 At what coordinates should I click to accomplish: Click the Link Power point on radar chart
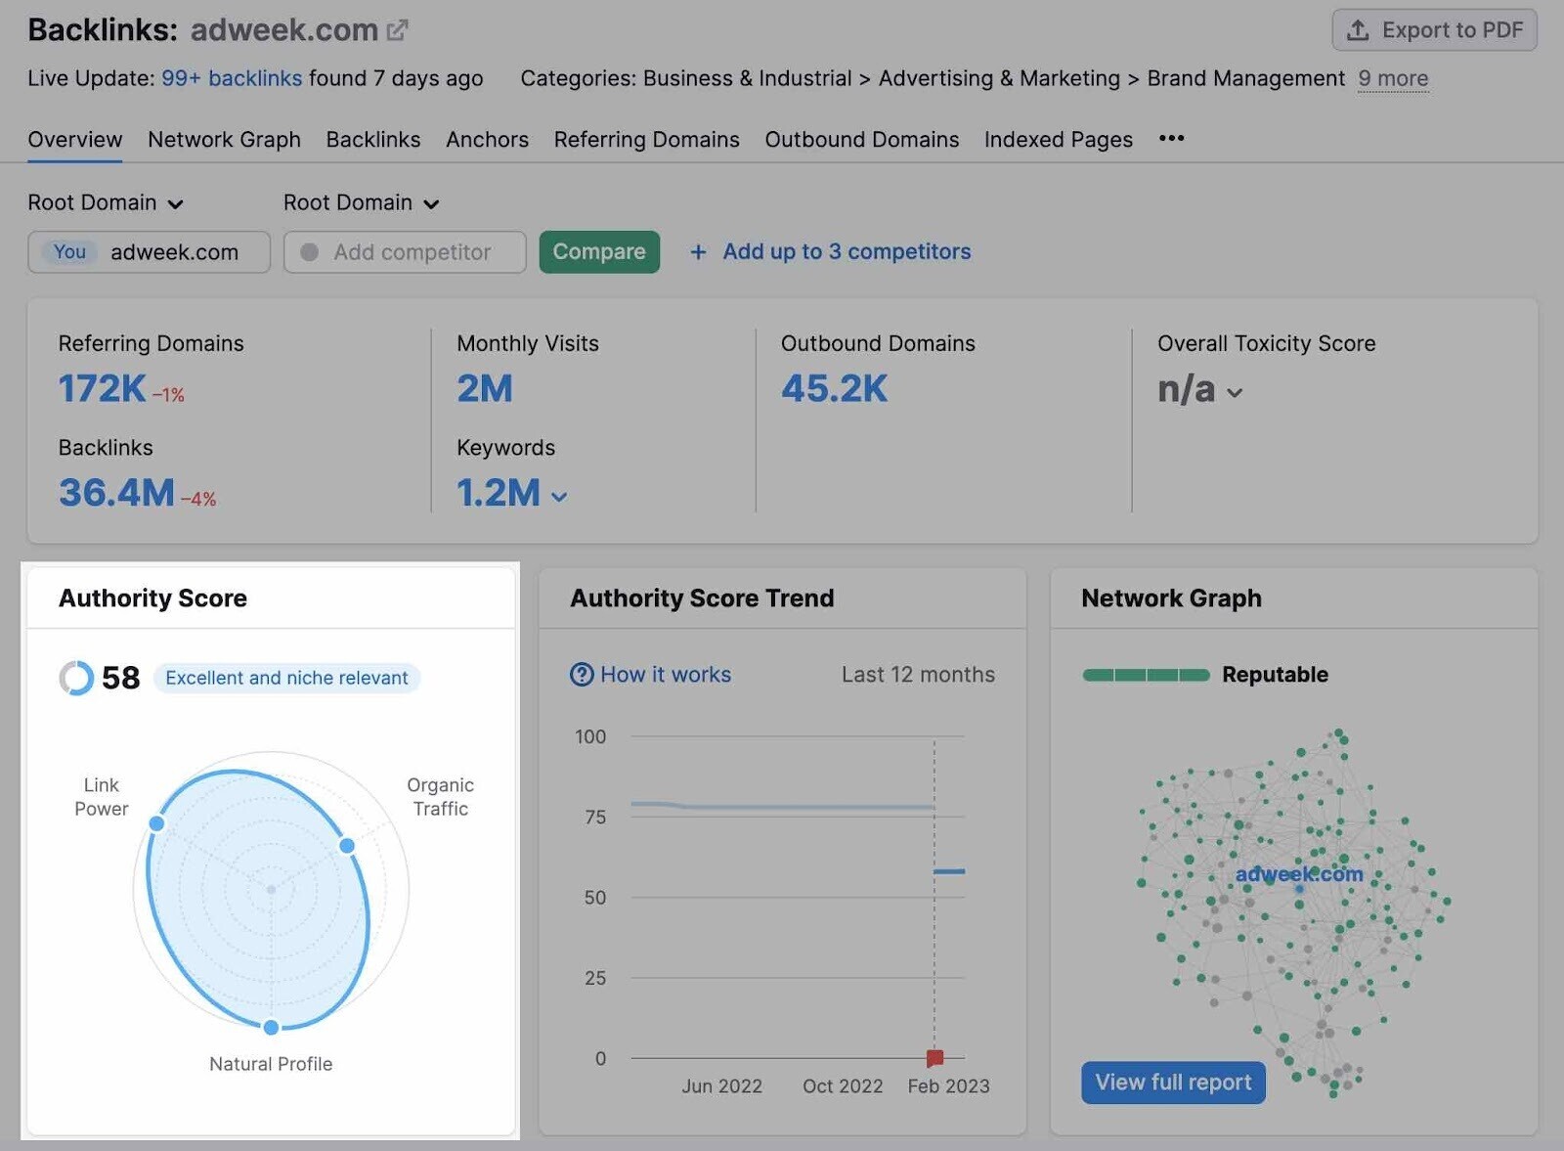click(156, 823)
